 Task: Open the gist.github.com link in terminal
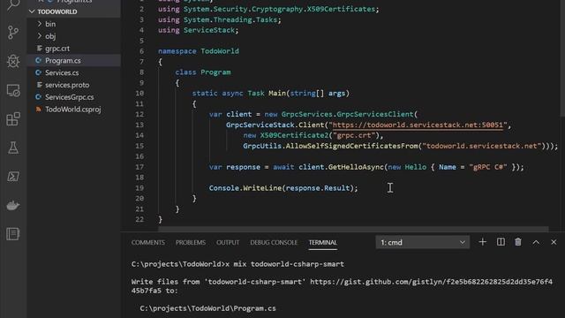[431, 282]
